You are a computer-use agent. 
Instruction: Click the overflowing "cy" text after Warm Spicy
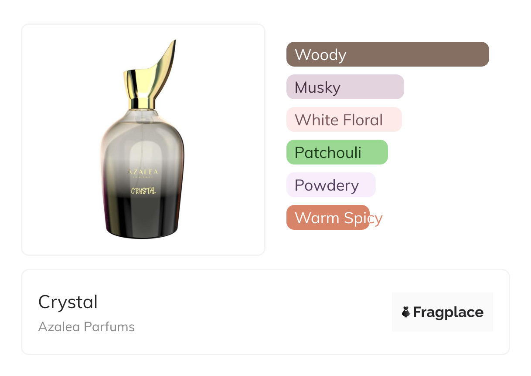(376, 218)
